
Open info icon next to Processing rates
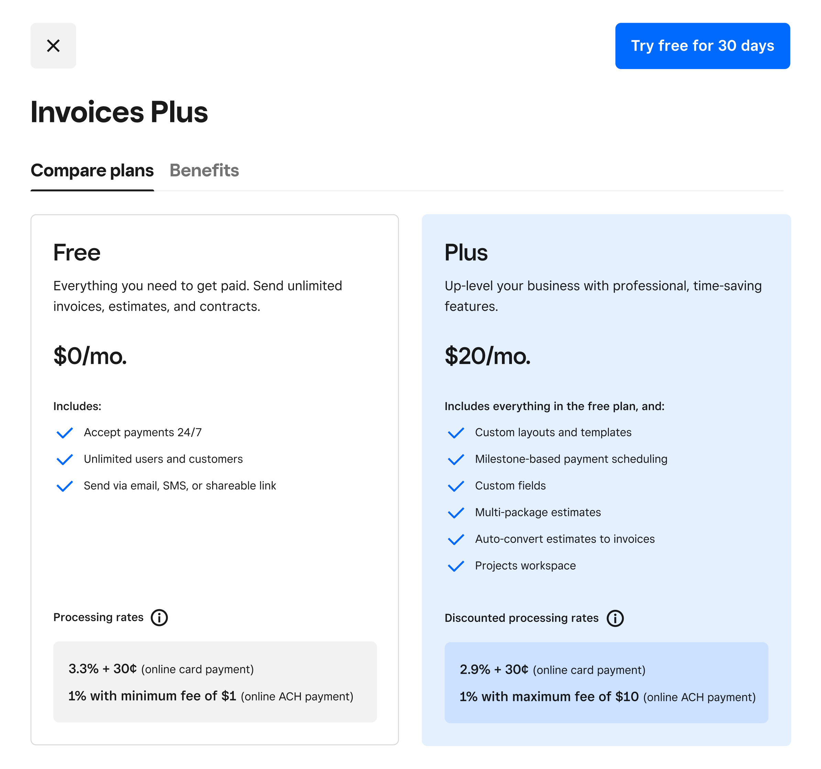159,617
